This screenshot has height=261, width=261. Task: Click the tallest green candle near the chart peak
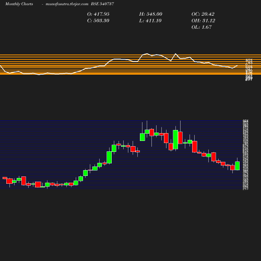pos(175,139)
